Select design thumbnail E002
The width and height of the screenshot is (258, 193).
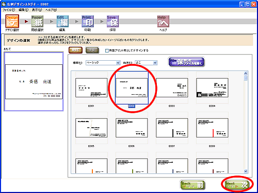click(132, 87)
